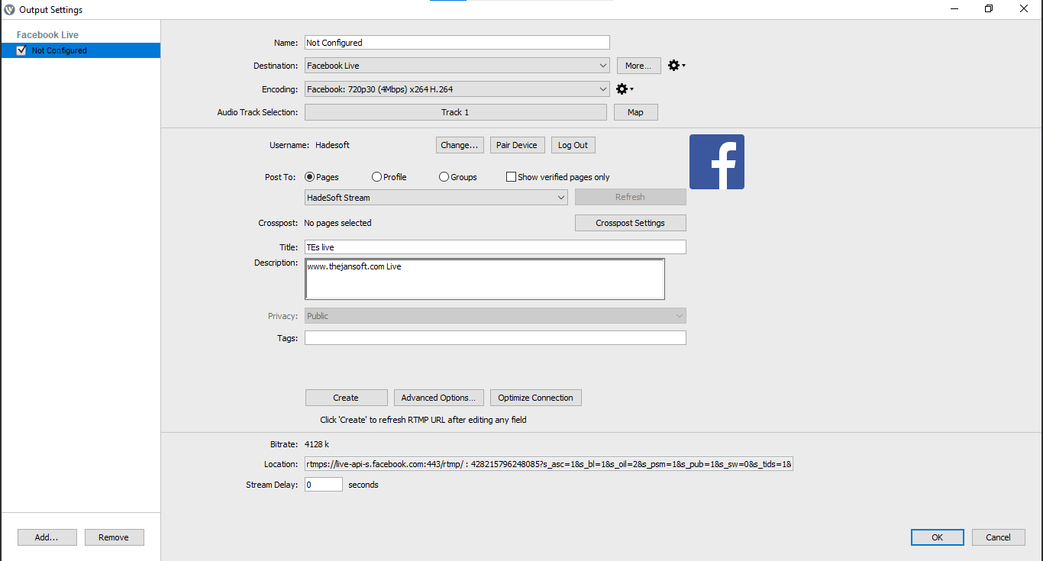Click the Title field containing TEs live

[x=495, y=247]
